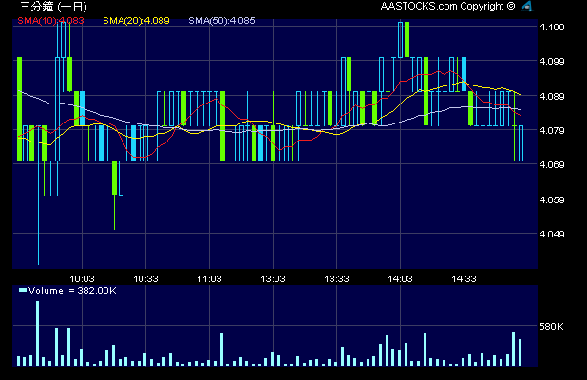Click the 11:03 time axis label
This screenshot has width=587, height=380.
coord(209,279)
